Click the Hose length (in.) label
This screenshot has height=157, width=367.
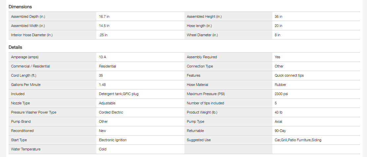199,26
